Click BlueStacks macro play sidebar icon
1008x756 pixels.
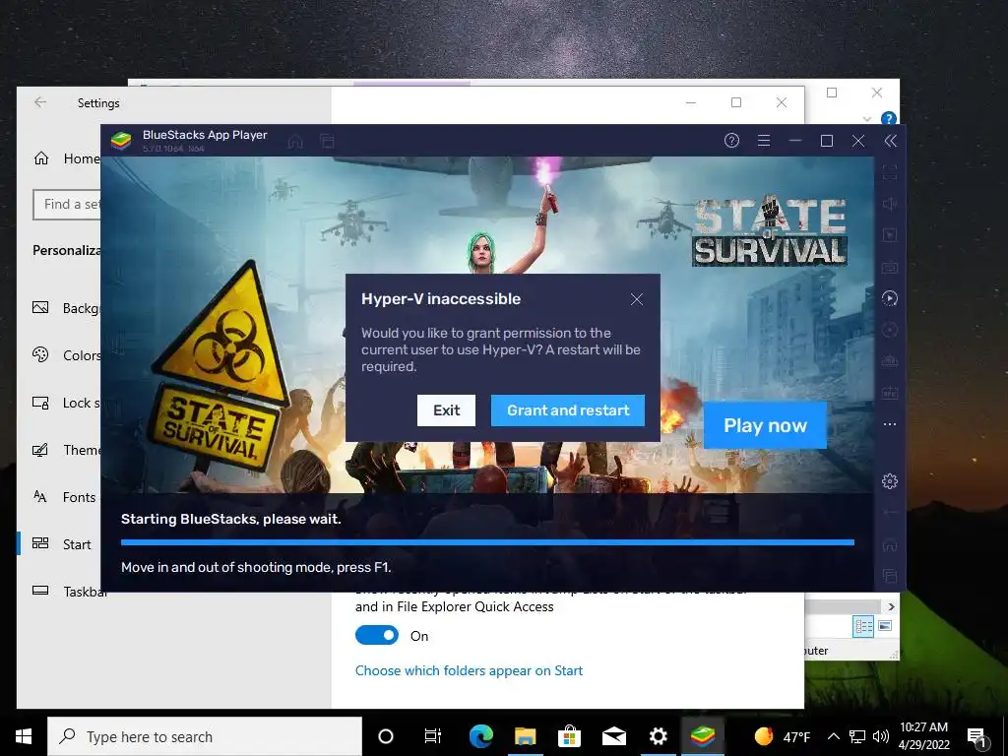(890, 297)
